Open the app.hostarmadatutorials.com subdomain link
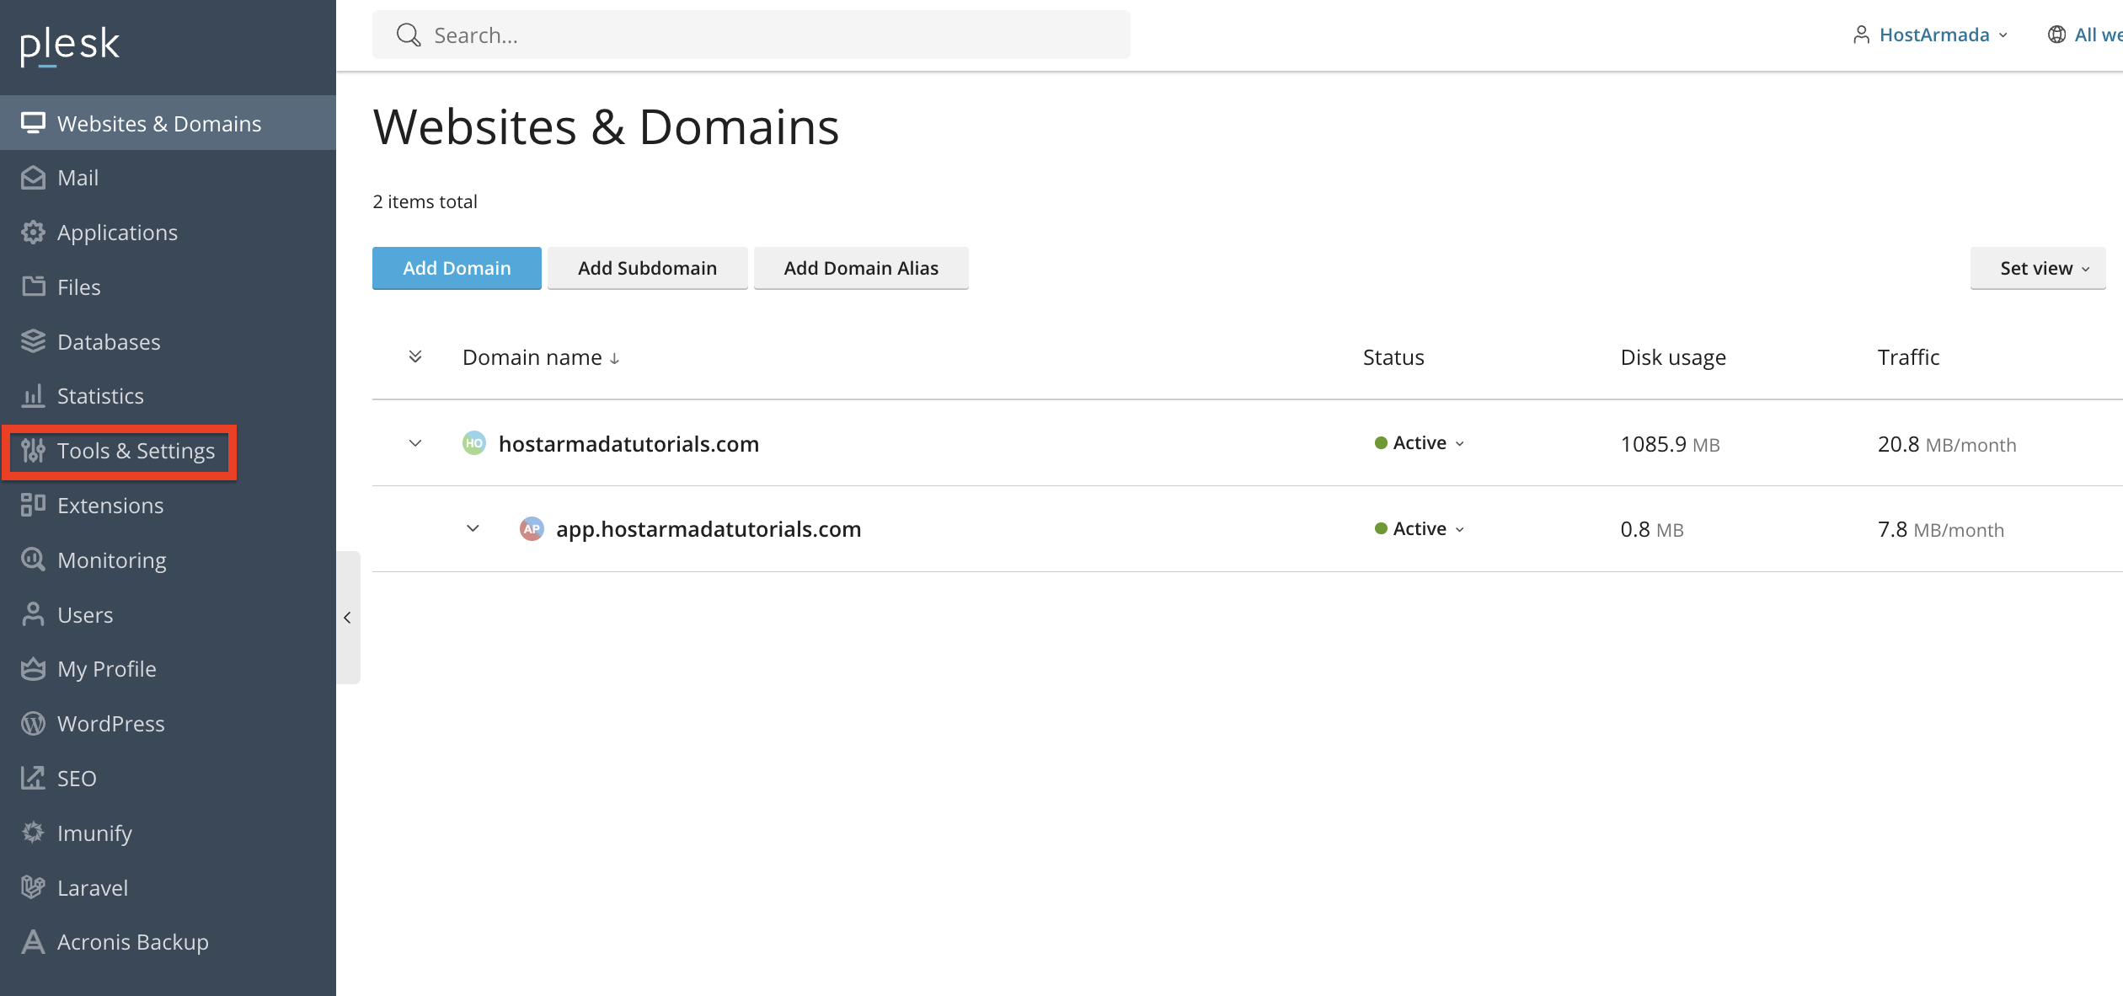Image resolution: width=2123 pixels, height=996 pixels. pos(709,529)
